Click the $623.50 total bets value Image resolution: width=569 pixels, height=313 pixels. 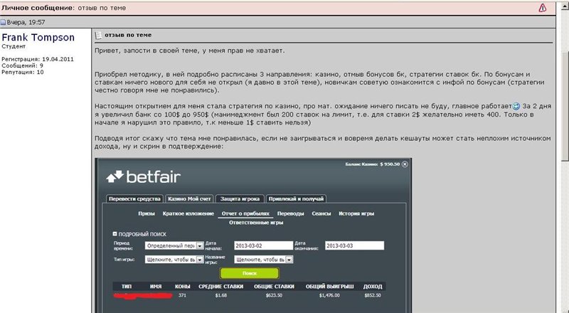pyautogui.click(x=274, y=295)
